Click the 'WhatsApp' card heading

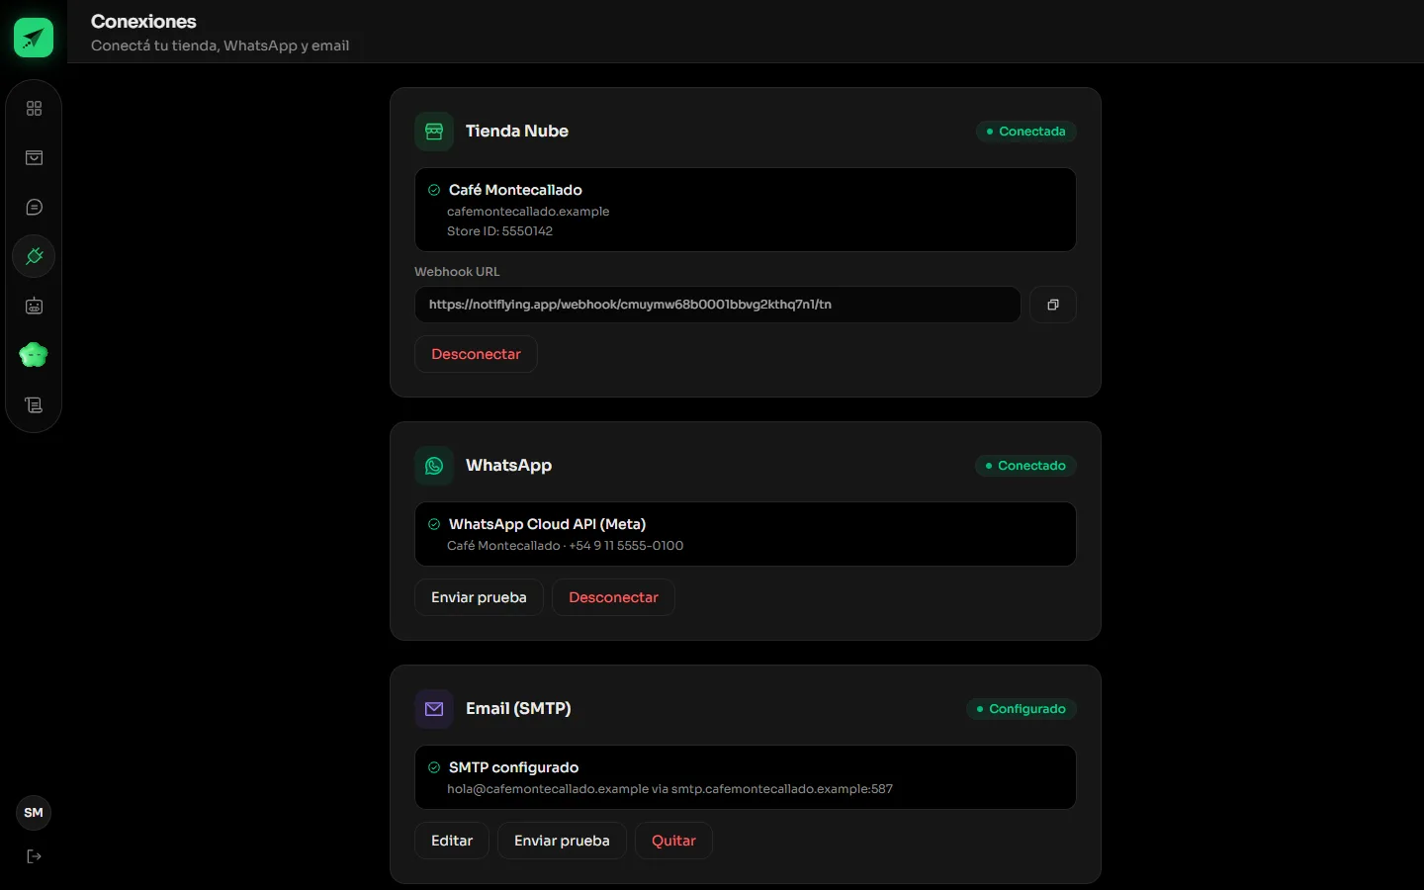(x=508, y=466)
